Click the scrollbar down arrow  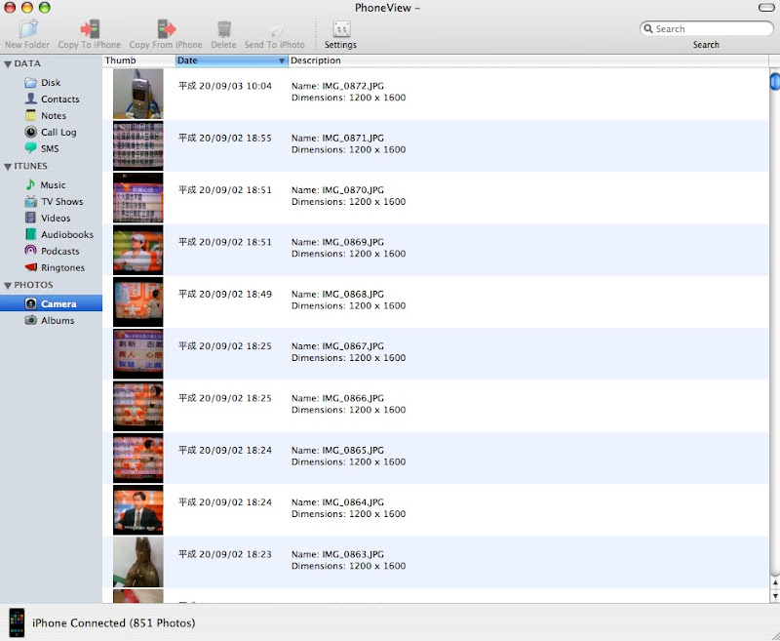click(x=775, y=596)
